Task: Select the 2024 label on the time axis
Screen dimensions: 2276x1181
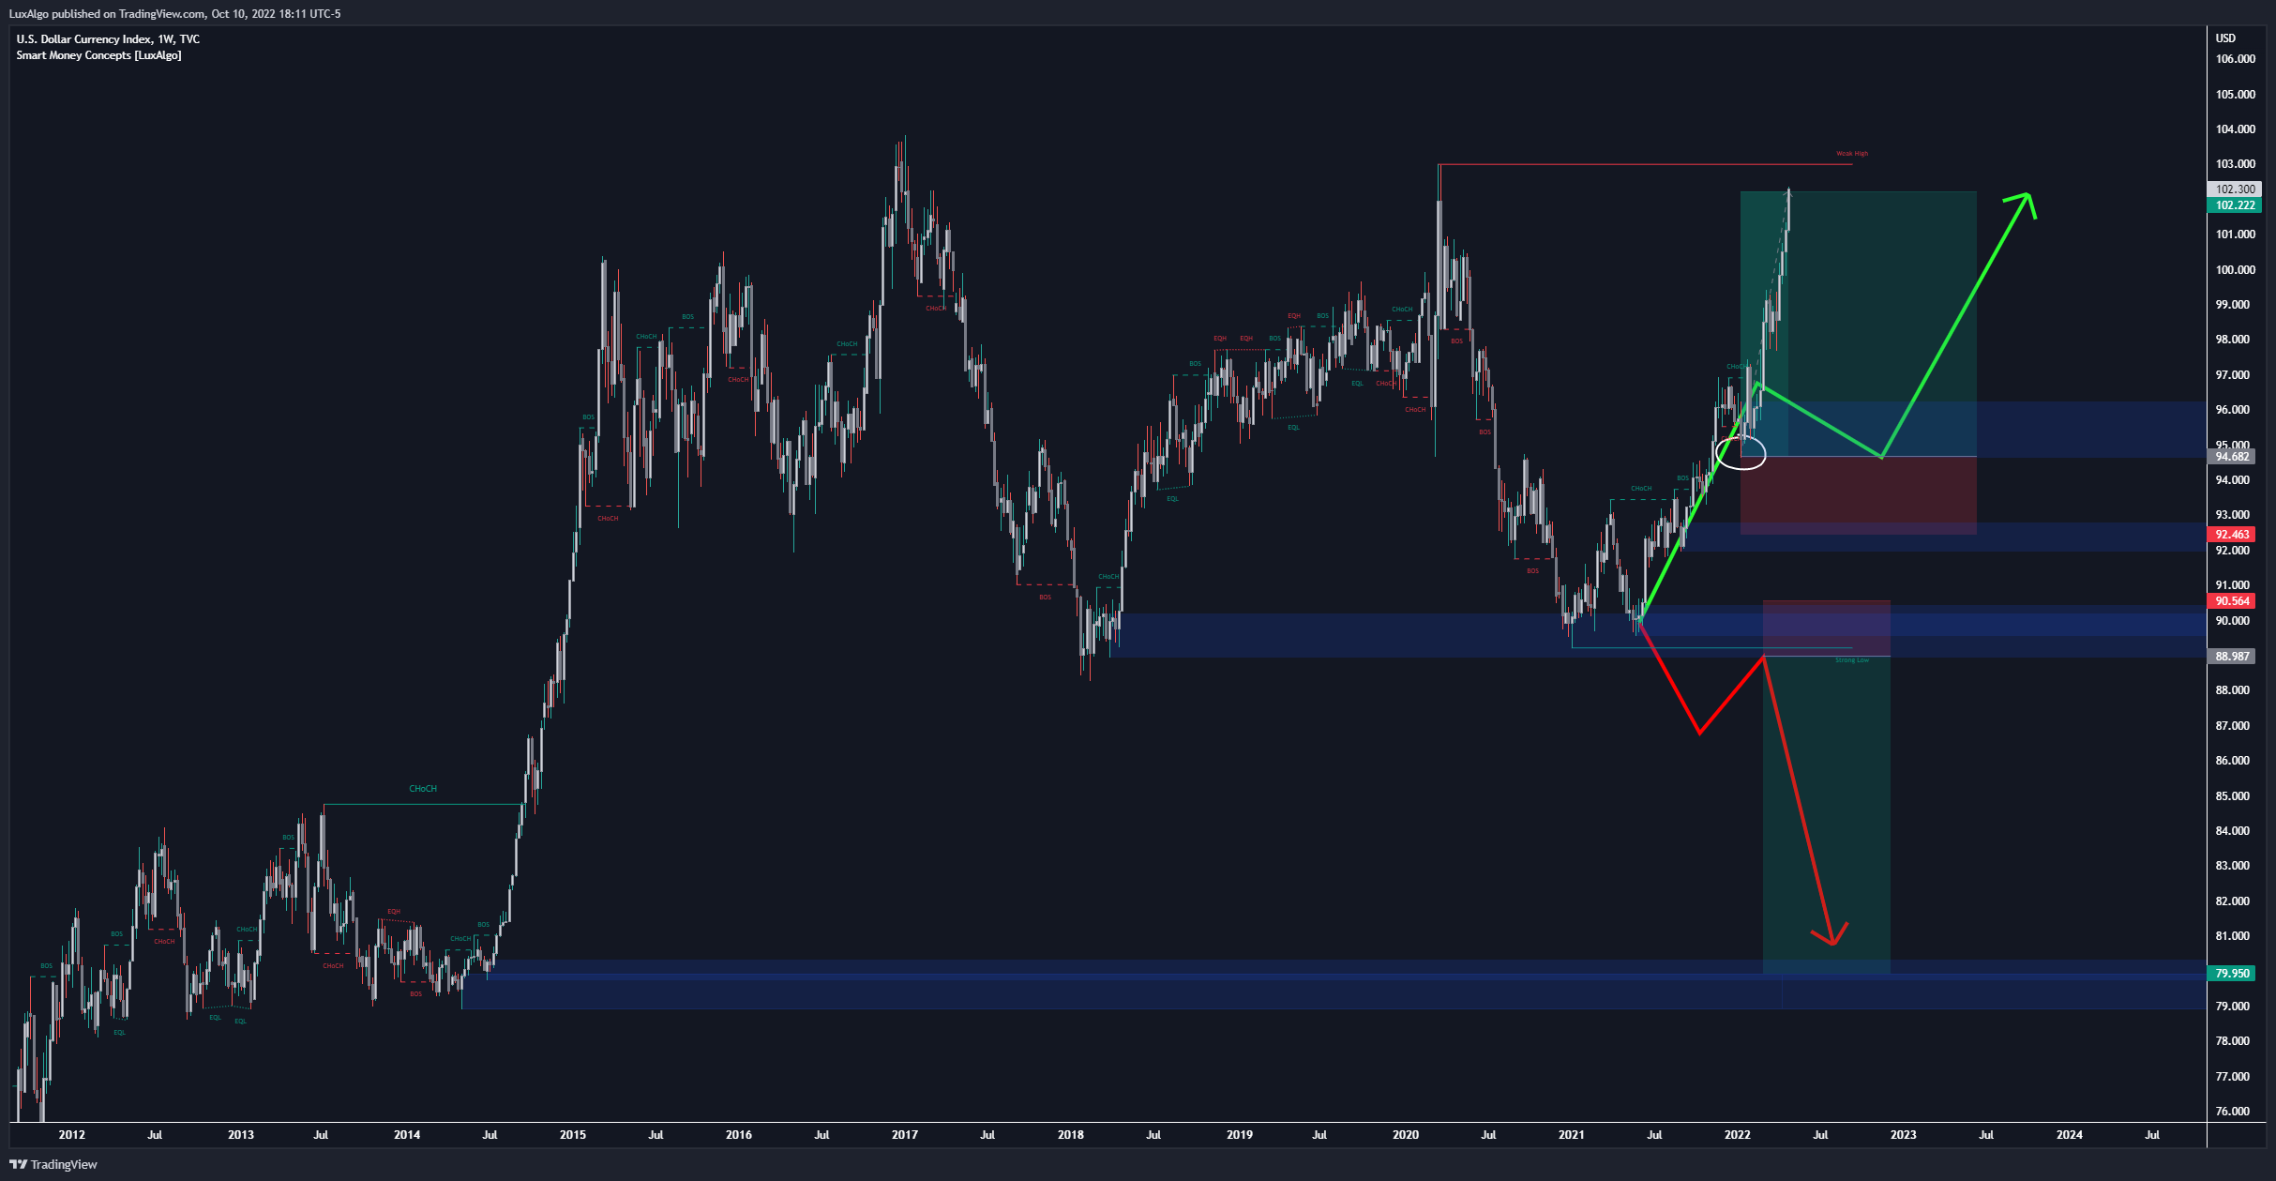Action: click(2070, 1135)
